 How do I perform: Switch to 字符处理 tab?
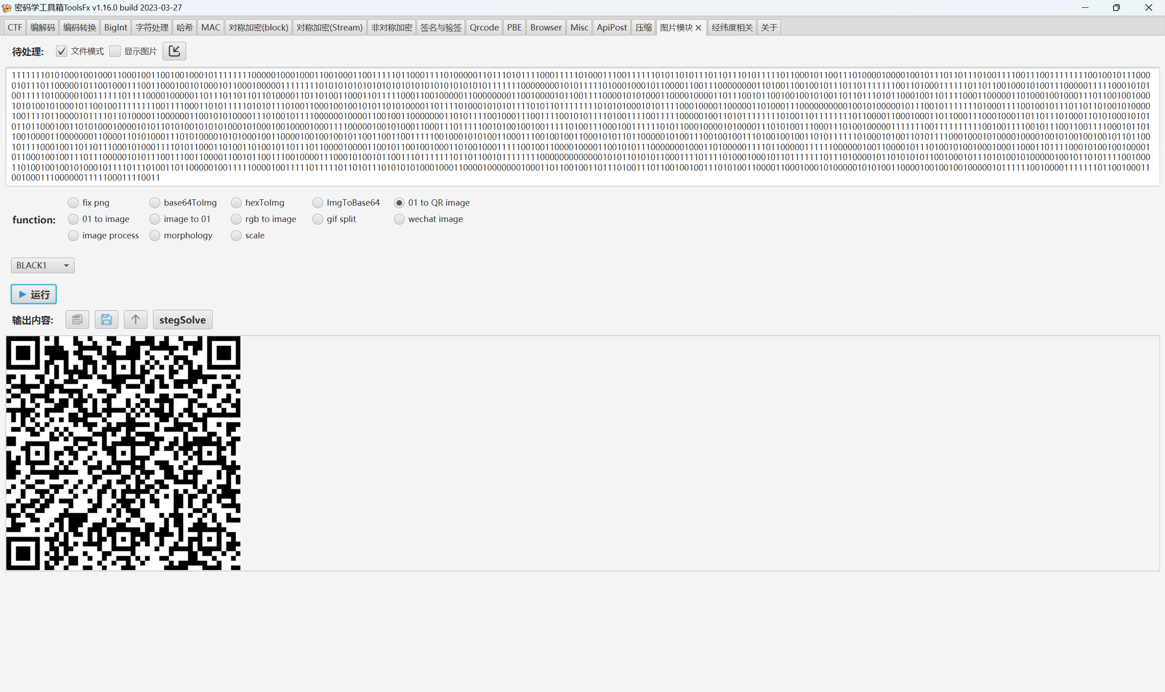(152, 27)
